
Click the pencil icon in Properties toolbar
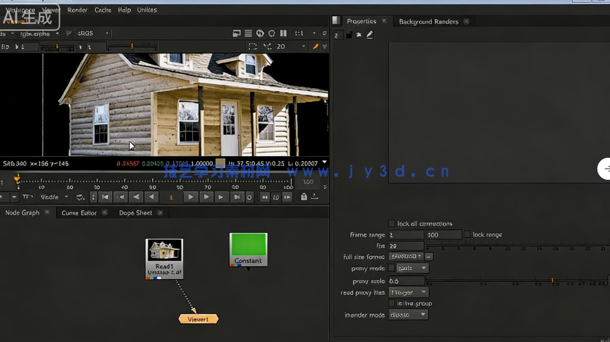click(x=370, y=35)
